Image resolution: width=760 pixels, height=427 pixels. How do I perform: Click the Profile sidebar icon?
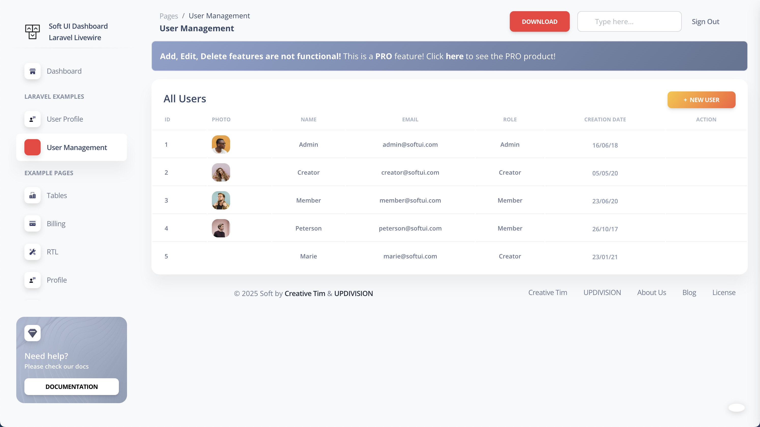[x=33, y=280]
